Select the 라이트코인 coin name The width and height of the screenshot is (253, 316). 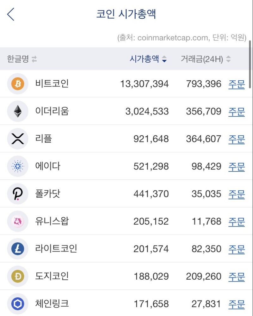[x=56, y=249]
